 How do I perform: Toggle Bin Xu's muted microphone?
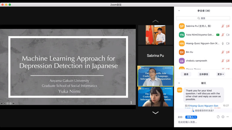tap(223, 52)
